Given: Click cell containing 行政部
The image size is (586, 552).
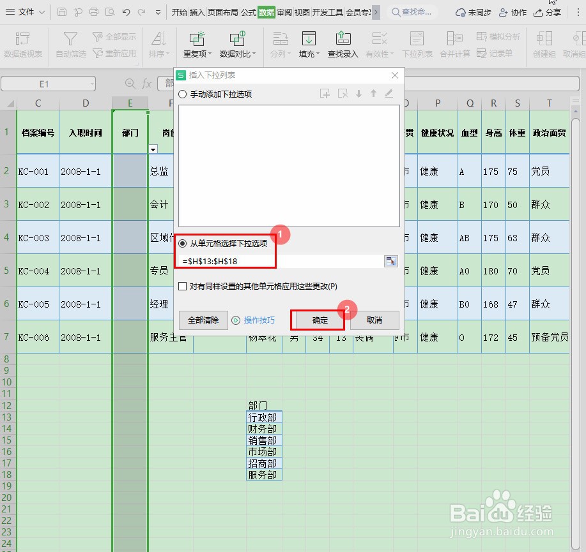Looking at the screenshot, I should (264, 417).
